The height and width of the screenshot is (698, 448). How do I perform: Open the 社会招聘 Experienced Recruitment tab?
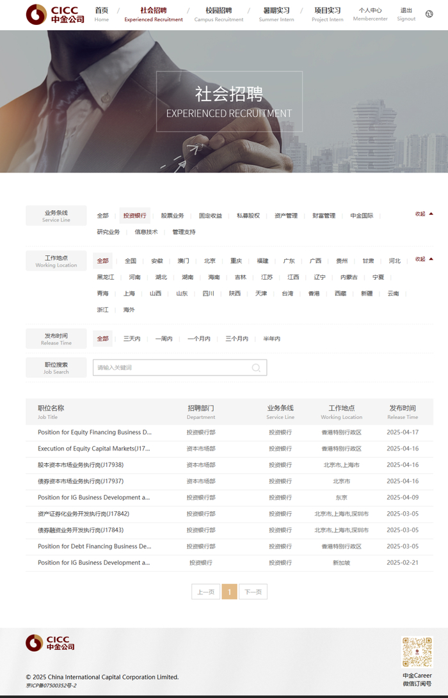154,14
